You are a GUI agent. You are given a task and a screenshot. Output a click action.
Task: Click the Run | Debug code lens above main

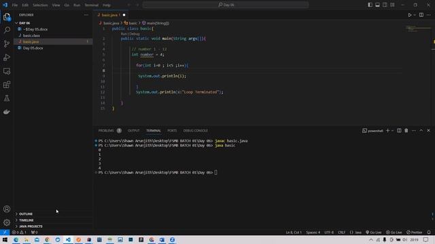[x=130, y=34]
